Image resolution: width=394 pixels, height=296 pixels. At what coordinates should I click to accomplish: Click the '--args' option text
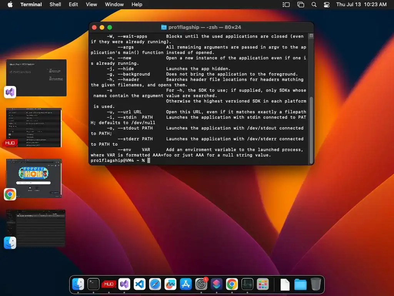pyautogui.click(x=126, y=47)
